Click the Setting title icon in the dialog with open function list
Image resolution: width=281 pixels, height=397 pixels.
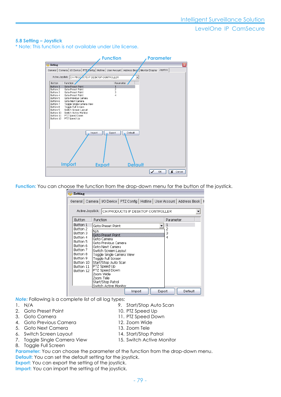tap(70, 194)
